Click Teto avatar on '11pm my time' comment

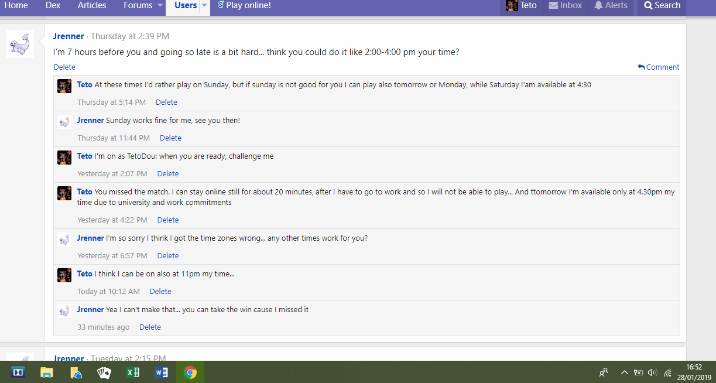click(x=64, y=275)
